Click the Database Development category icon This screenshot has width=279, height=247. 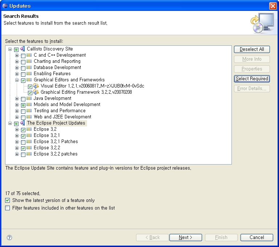pos(29,67)
